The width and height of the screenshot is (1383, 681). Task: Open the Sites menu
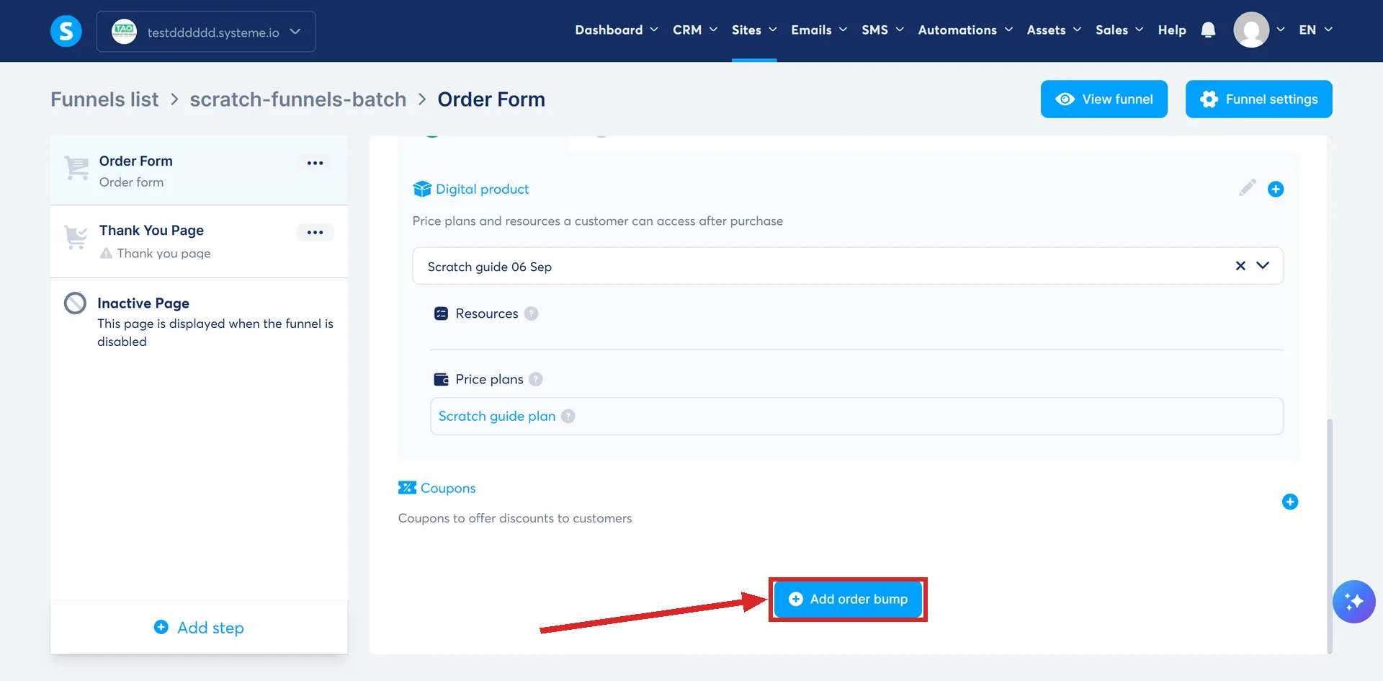tap(754, 30)
